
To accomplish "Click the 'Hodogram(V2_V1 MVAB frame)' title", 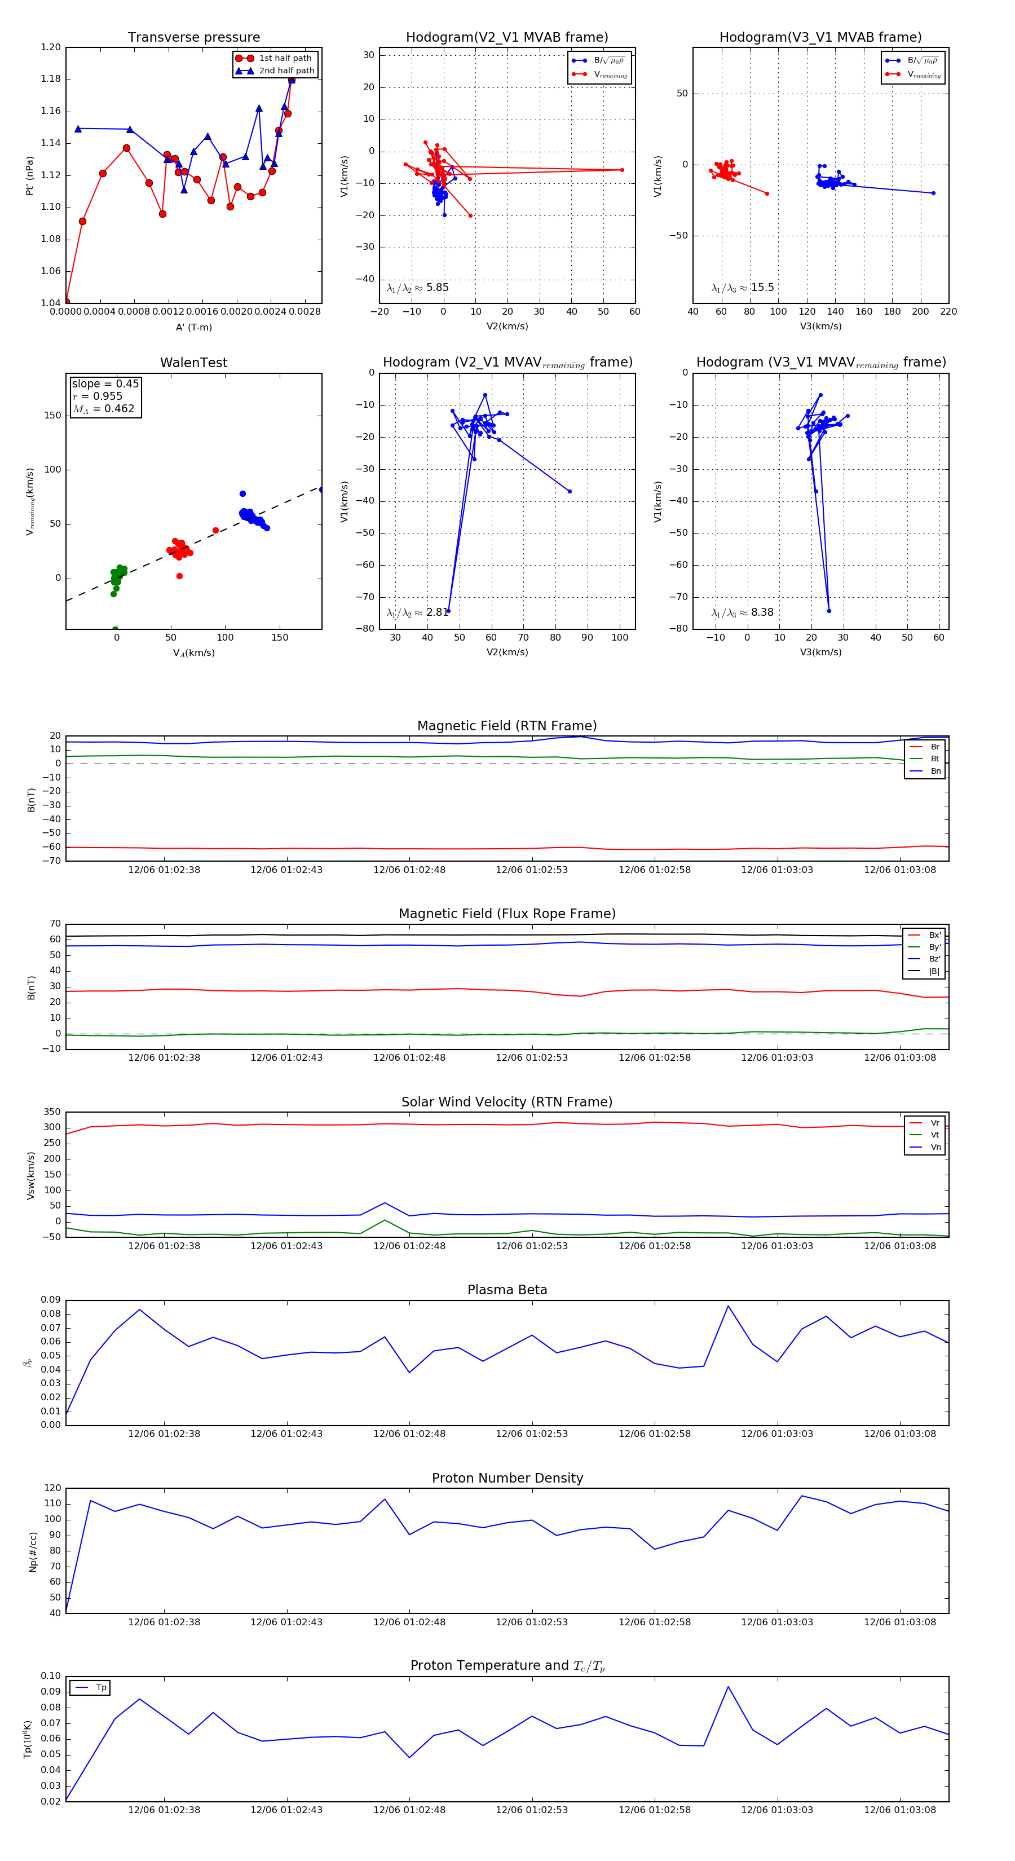I will point(507,38).
